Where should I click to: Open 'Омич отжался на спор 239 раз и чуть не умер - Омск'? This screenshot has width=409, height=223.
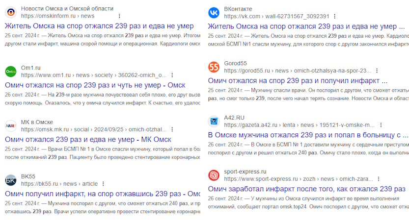tap(95, 85)
